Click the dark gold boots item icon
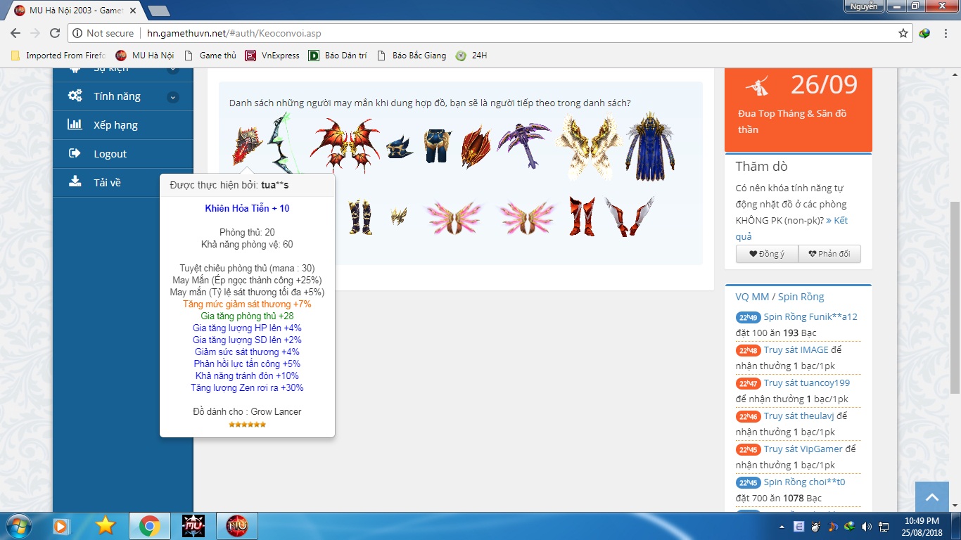 coord(359,217)
